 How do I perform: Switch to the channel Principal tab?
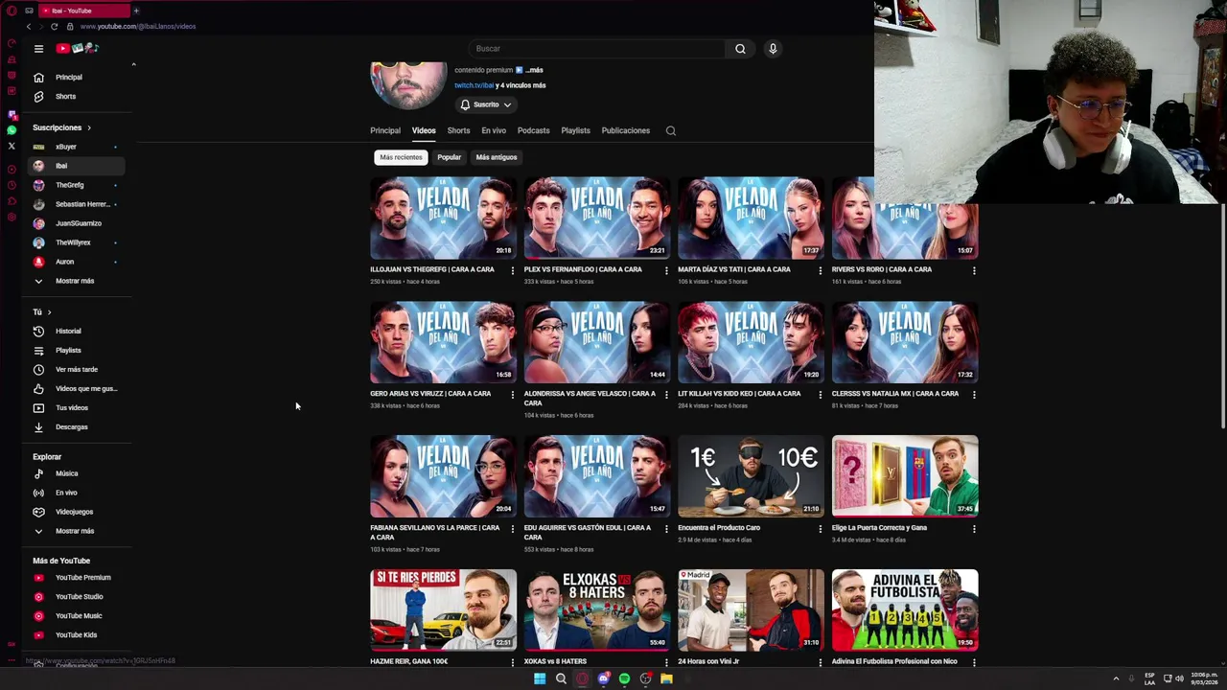click(x=385, y=130)
